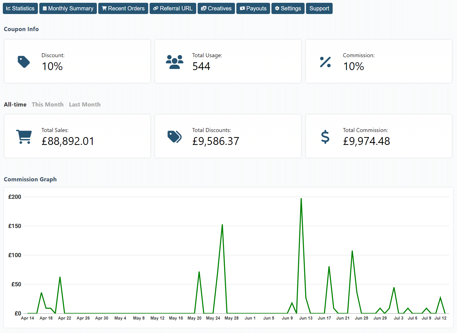Click the tallest peak near Jun 13 on graph

click(x=301, y=199)
